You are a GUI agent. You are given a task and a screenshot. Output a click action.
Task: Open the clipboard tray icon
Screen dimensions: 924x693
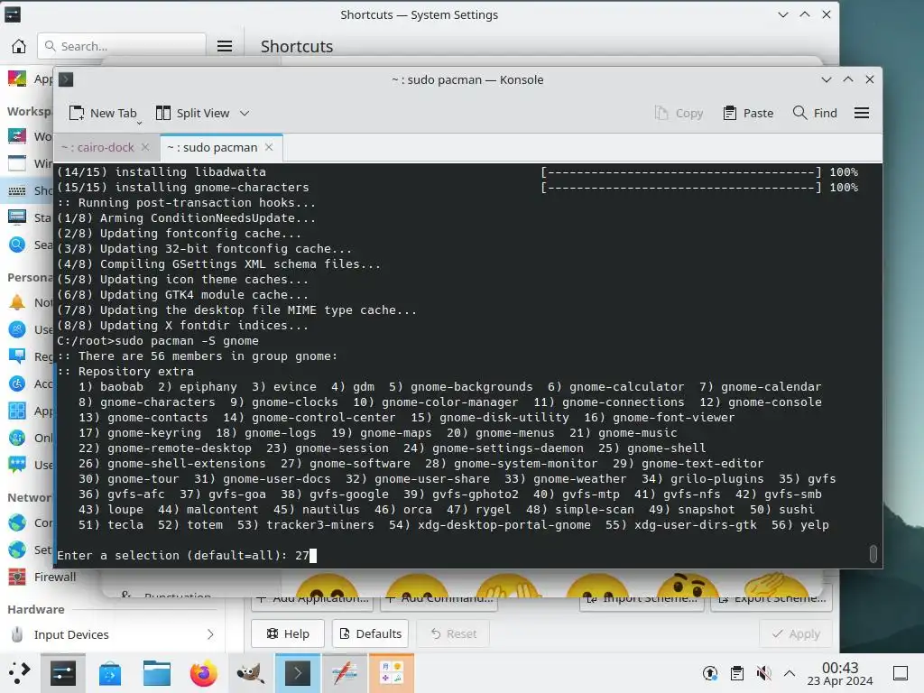pyautogui.click(x=736, y=673)
